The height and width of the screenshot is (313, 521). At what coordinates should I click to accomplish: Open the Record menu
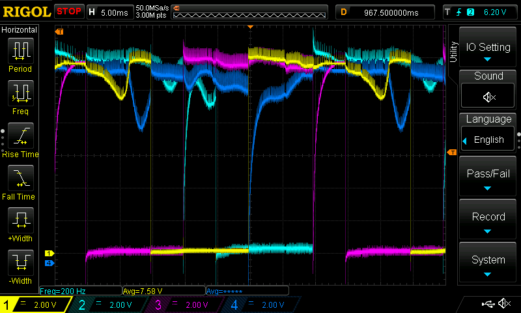click(x=488, y=219)
